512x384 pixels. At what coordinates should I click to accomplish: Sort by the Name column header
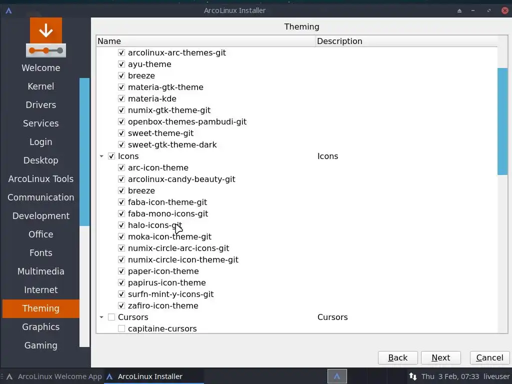tap(206, 41)
